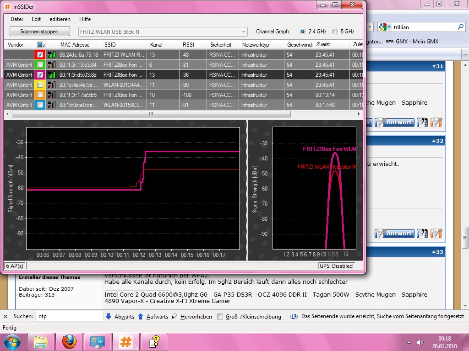Open the Windows Start menu
This screenshot has height=351, width=469.
click(12, 342)
